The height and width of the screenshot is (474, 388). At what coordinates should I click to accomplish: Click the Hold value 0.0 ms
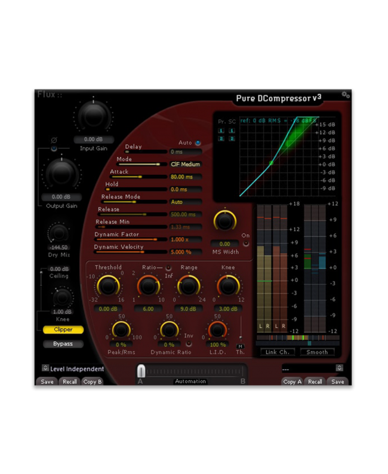185,189
